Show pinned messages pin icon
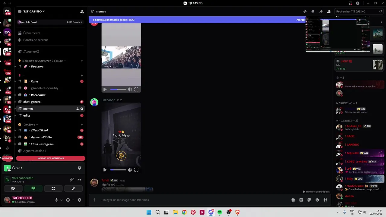Image resolution: width=386 pixels, height=217 pixels. pyautogui.click(x=321, y=11)
